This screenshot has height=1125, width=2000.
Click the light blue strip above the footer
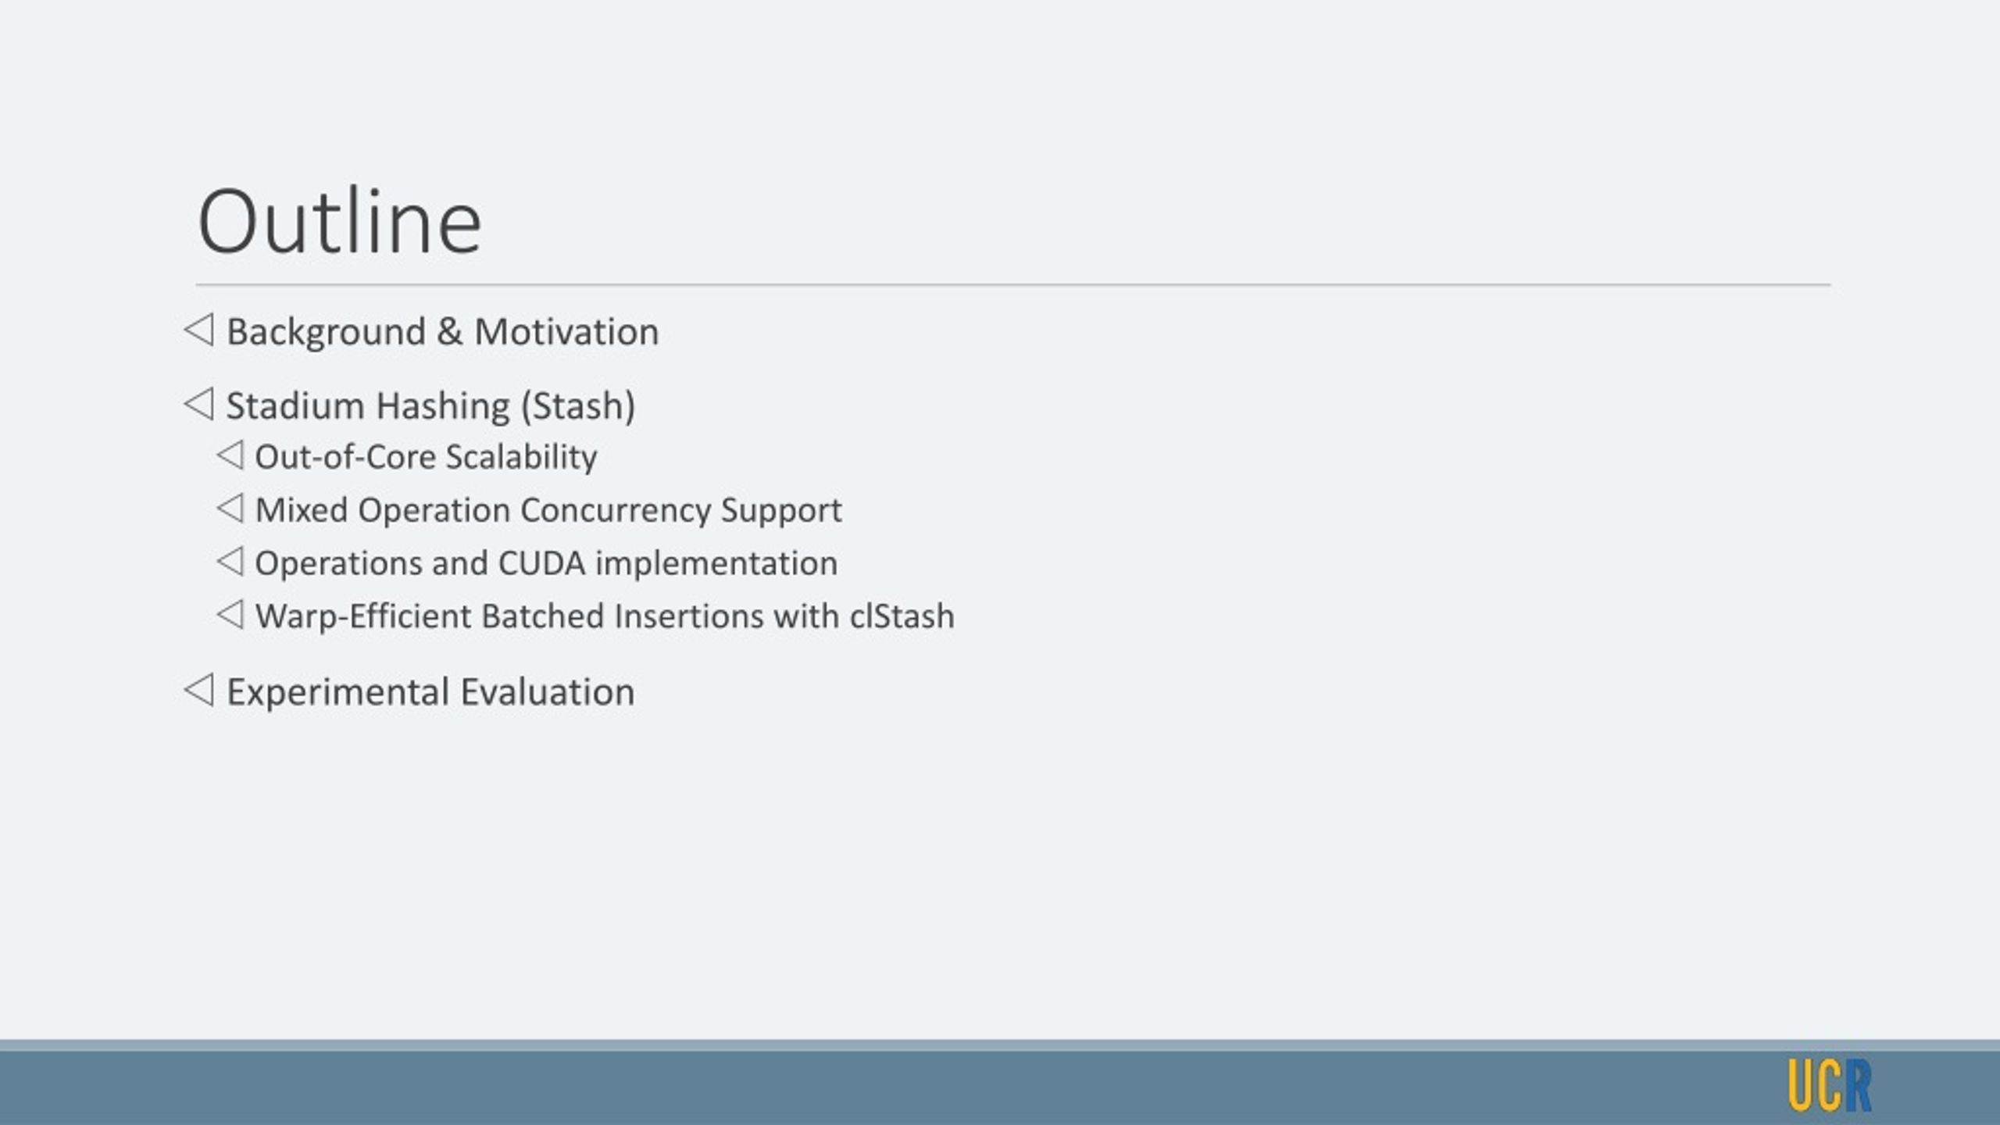click(x=1000, y=1045)
